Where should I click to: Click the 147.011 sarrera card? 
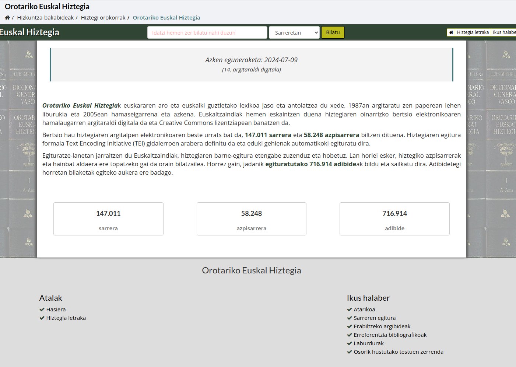click(108, 219)
